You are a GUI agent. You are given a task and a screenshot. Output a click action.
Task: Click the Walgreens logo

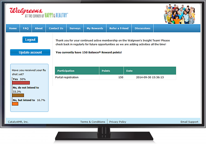click(39, 13)
